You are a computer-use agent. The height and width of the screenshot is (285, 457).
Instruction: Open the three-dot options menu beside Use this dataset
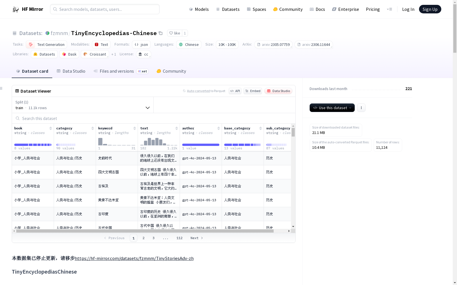point(361,108)
